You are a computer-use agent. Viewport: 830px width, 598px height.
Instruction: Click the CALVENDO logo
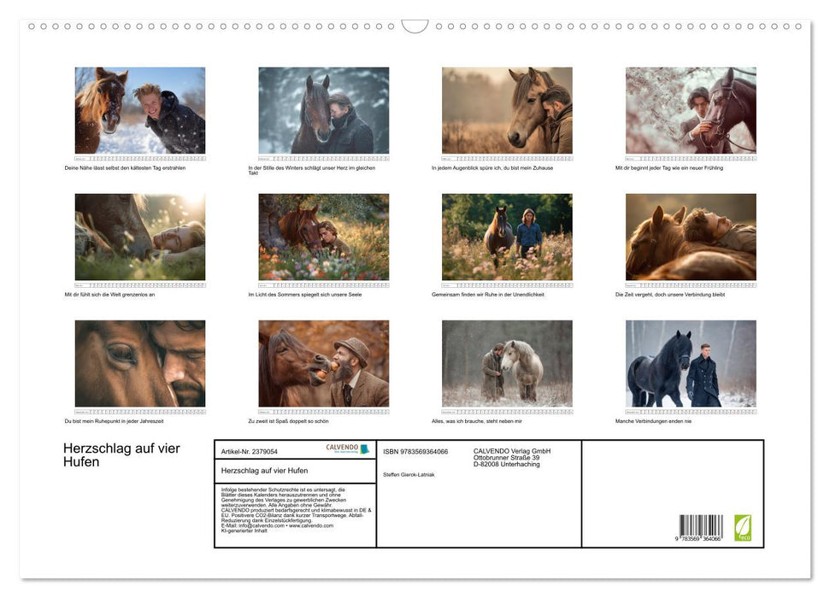click(x=347, y=448)
